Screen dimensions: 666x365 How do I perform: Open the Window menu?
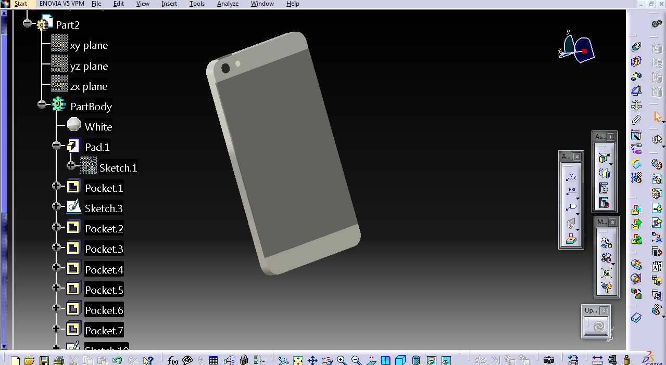pos(262,4)
